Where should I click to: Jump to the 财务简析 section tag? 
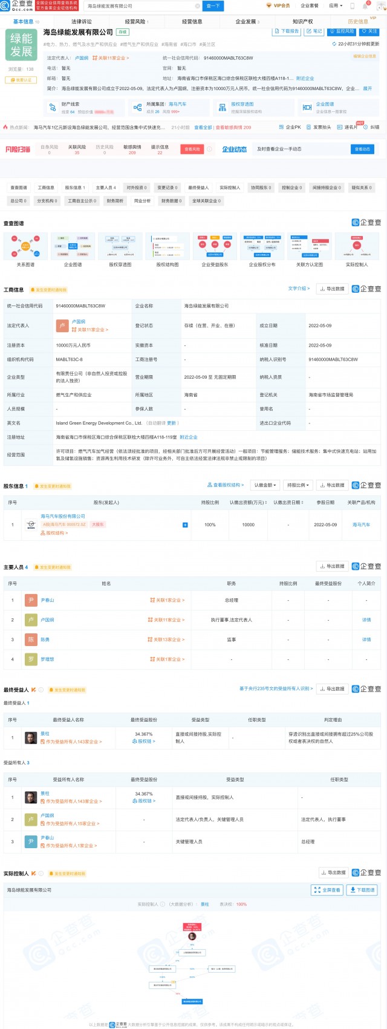pos(115,201)
